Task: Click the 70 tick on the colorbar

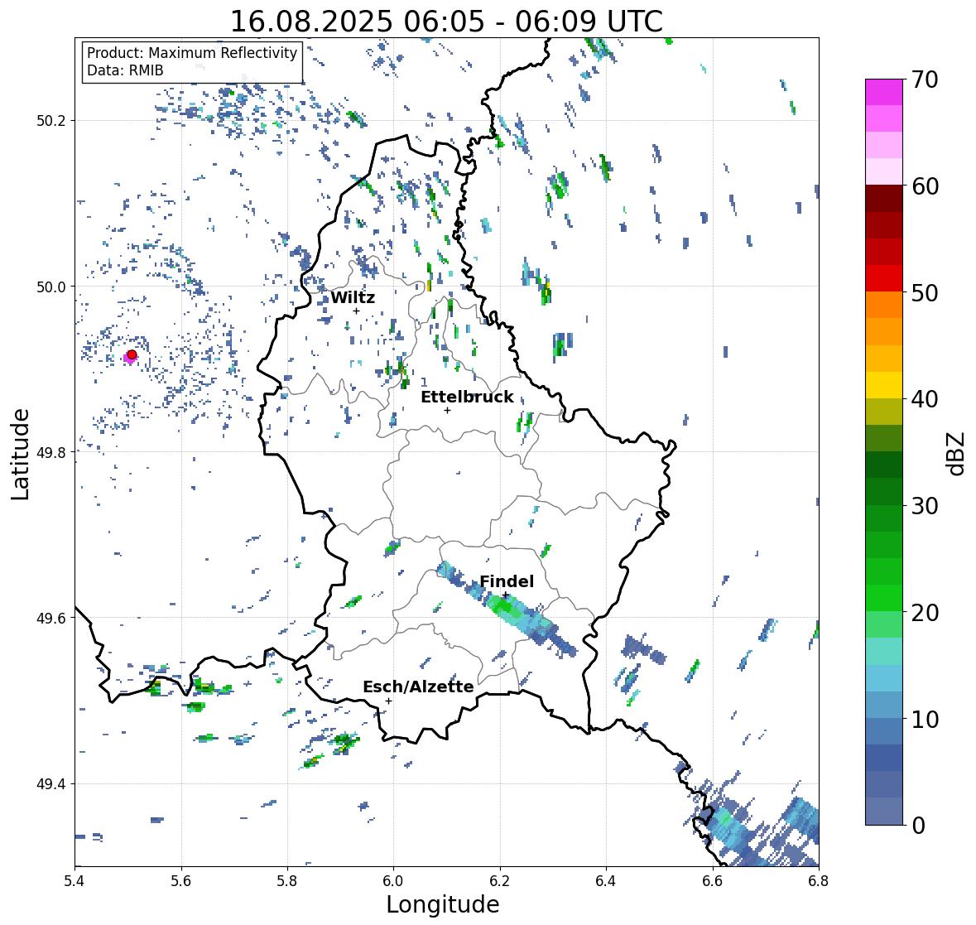Action: [x=924, y=79]
